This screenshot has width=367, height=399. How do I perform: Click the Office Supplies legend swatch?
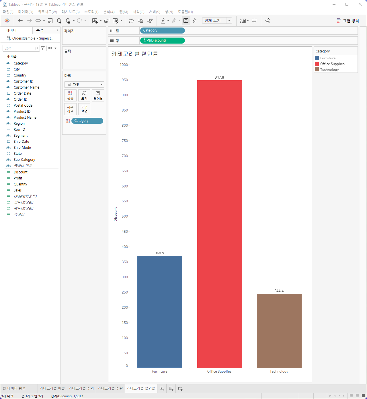[317, 64]
